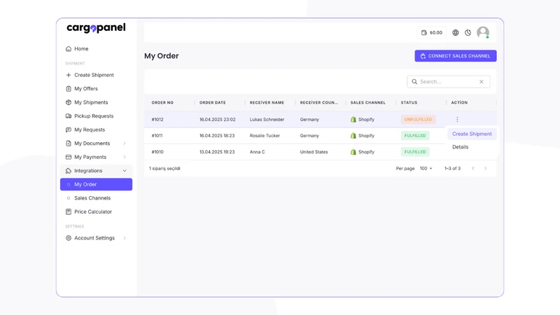560x315 pixels.
Task: Open the user profile avatar
Action: [483, 32]
